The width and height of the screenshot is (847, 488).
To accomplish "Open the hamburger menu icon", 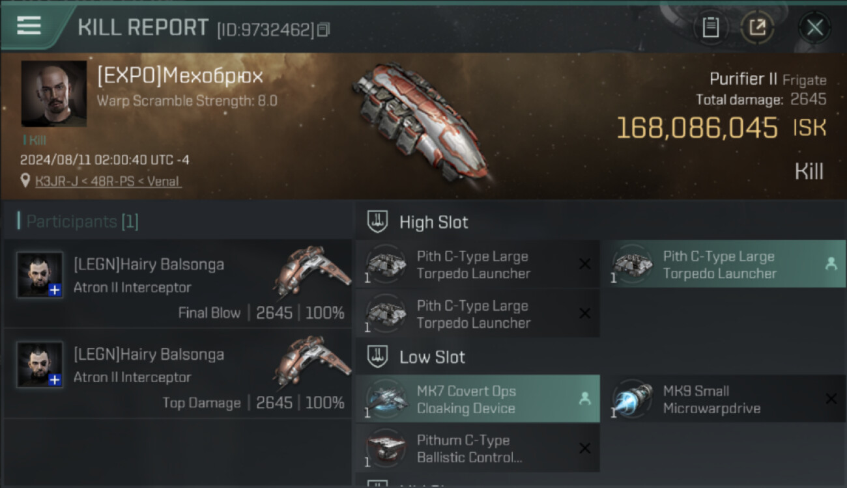I will [29, 25].
